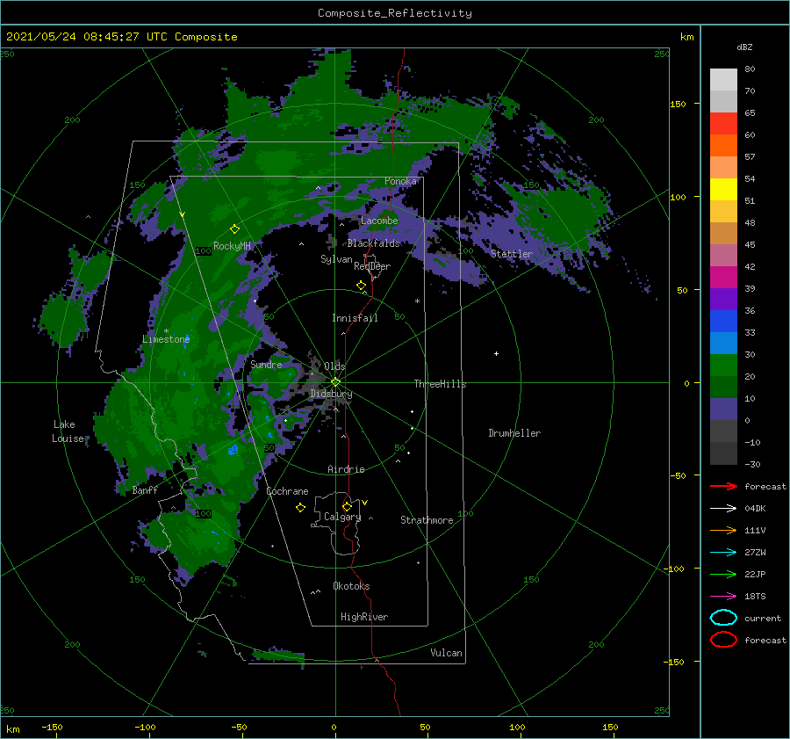Image resolution: width=790 pixels, height=739 pixels.
Task: Click the cyan 27ZW arrow legend icon
Action: tap(723, 552)
